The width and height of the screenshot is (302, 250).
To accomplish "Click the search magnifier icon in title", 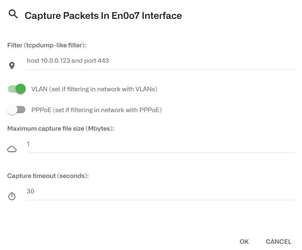I will tap(13, 14).
